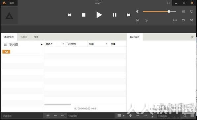197x120 pixels.
Task: Open the equalizer sliders icon
Action: [x=183, y=12]
